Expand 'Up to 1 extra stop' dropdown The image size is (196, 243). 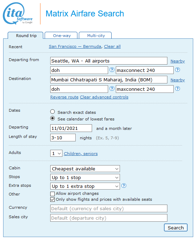85,186
